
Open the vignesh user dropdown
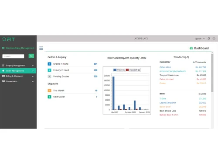pos(200,38)
